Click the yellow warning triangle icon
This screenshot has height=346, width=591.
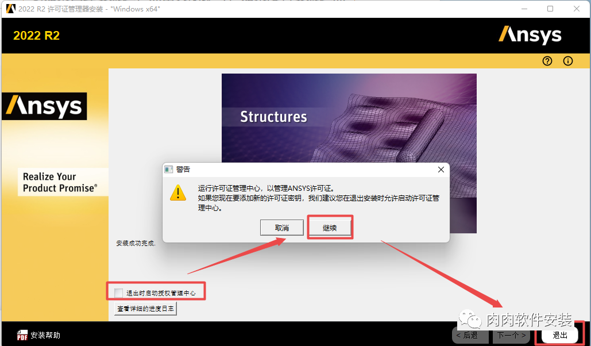pyautogui.click(x=178, y=193)
